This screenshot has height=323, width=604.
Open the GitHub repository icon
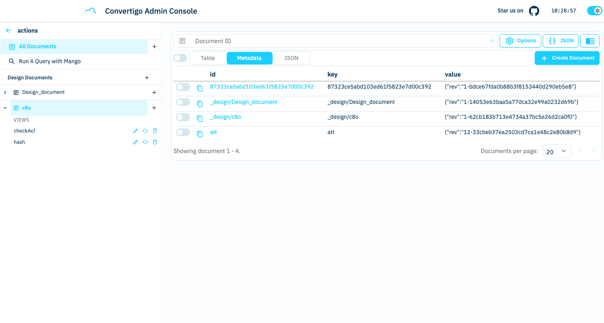click(534, 11)
